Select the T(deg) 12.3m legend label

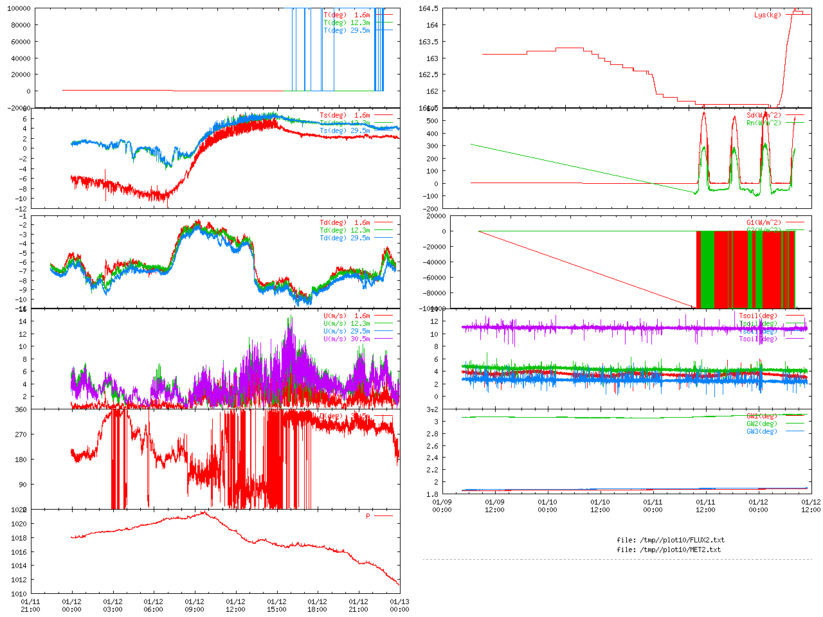tap(347, 22)
